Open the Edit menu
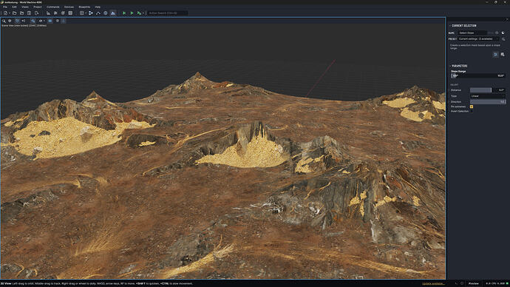The width and height of the screenshot is (510, 287). [x=14, y=7]
